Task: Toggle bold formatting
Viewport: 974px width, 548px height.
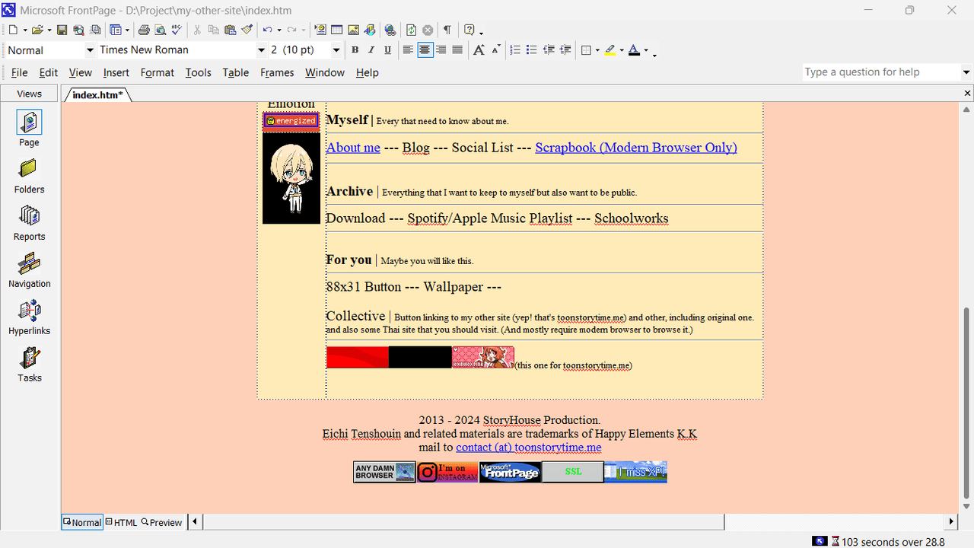Action: coord(355,49)
